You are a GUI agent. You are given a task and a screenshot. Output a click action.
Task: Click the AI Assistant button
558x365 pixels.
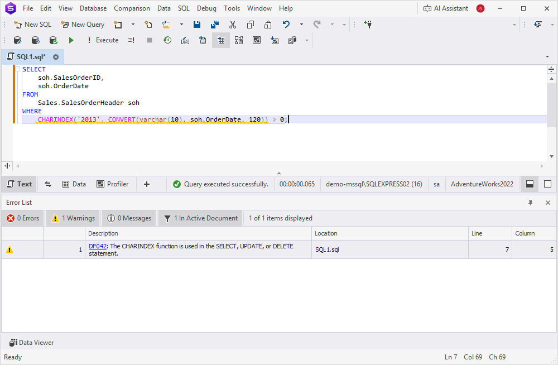click(446, 8)
